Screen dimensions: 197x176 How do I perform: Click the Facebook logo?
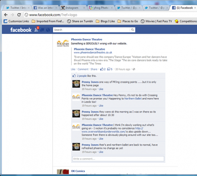pyautogui.click(x=21, y=30)
